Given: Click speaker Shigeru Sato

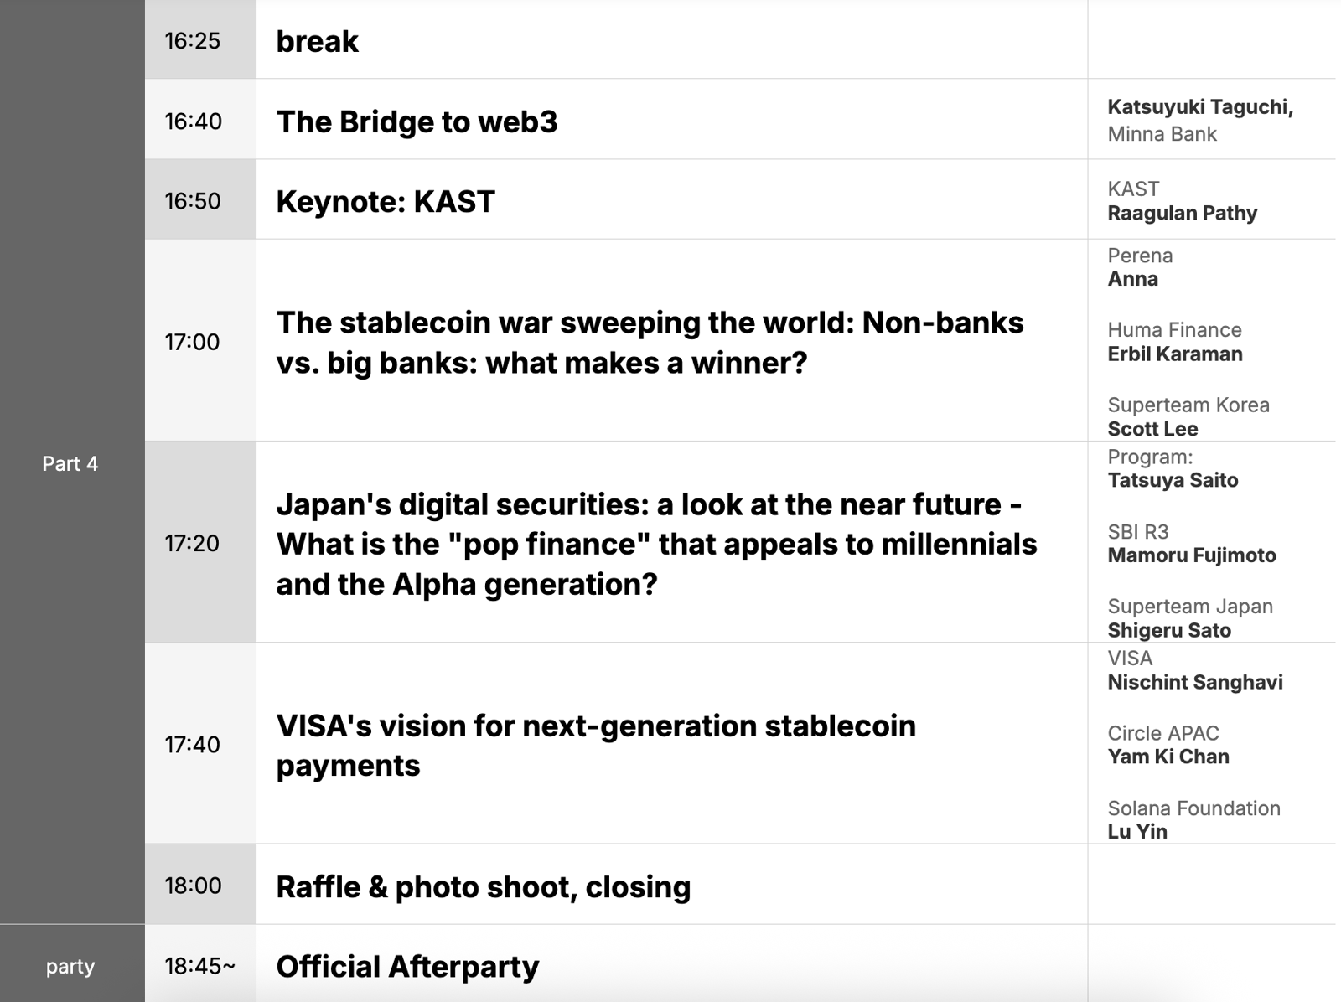Looking at the screenshot, I should point(1169,631).
